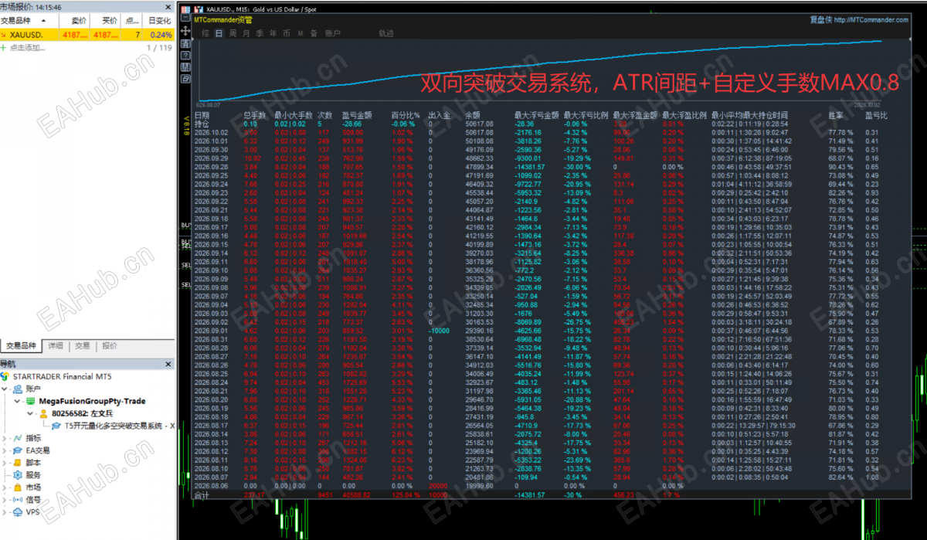Collapse the MegaFusionGroupPty-Trade node
Image resolution: width=927 pixels, height=540 pixels.
click(x=17, y=401)
